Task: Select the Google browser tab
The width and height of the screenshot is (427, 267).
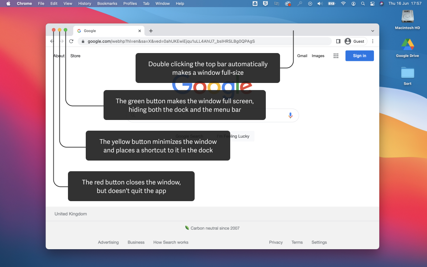Action: [x=109, y=31]
